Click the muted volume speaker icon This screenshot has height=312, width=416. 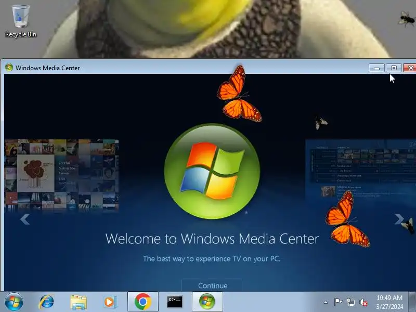point(363,302)
